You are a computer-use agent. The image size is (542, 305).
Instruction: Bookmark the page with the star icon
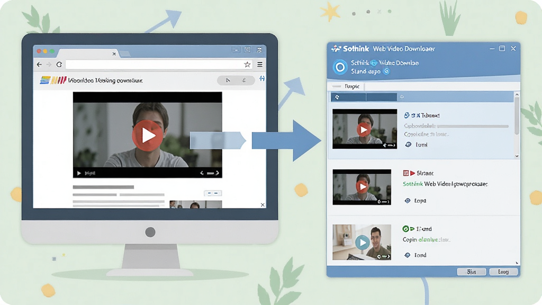(247, 64)
